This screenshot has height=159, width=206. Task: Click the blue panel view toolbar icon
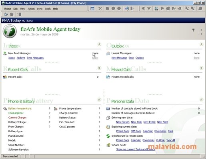(x=92, y=9)
